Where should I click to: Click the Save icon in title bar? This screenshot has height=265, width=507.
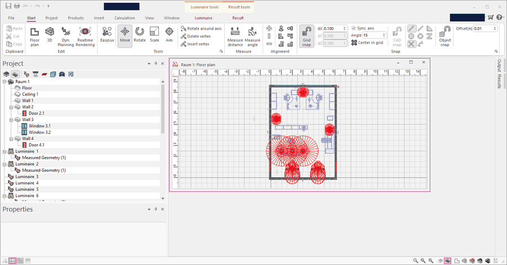pyautogui.click(x=8, y=6)
